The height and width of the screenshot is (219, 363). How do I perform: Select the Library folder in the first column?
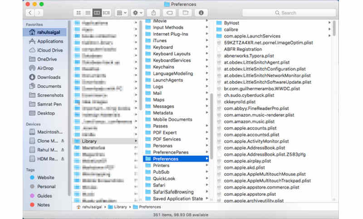tap(106, 141)
